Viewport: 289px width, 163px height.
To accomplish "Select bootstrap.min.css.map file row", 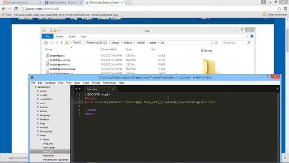I will [x=105, y=69].
